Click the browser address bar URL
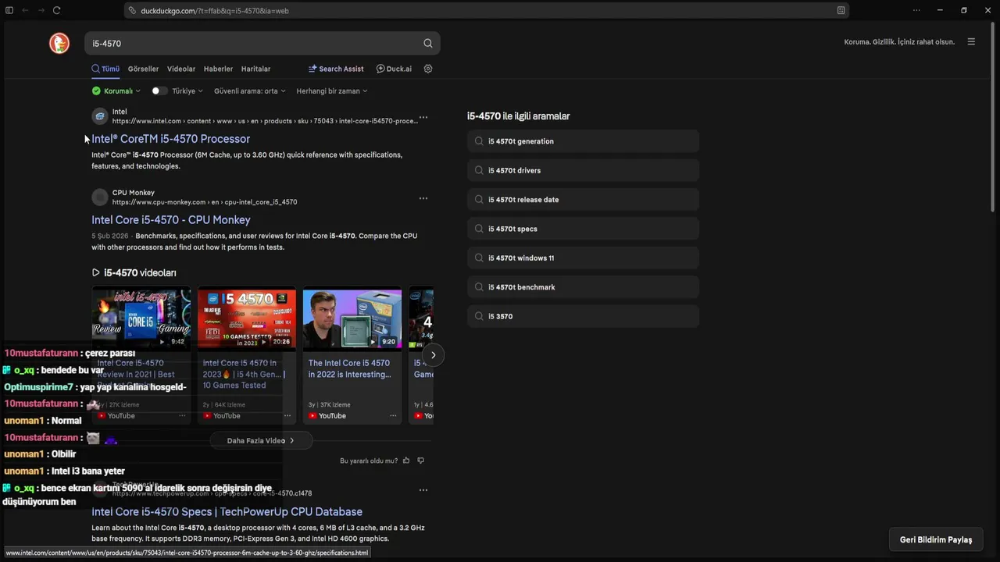The image size is (1000, 562). click(215, 11)
